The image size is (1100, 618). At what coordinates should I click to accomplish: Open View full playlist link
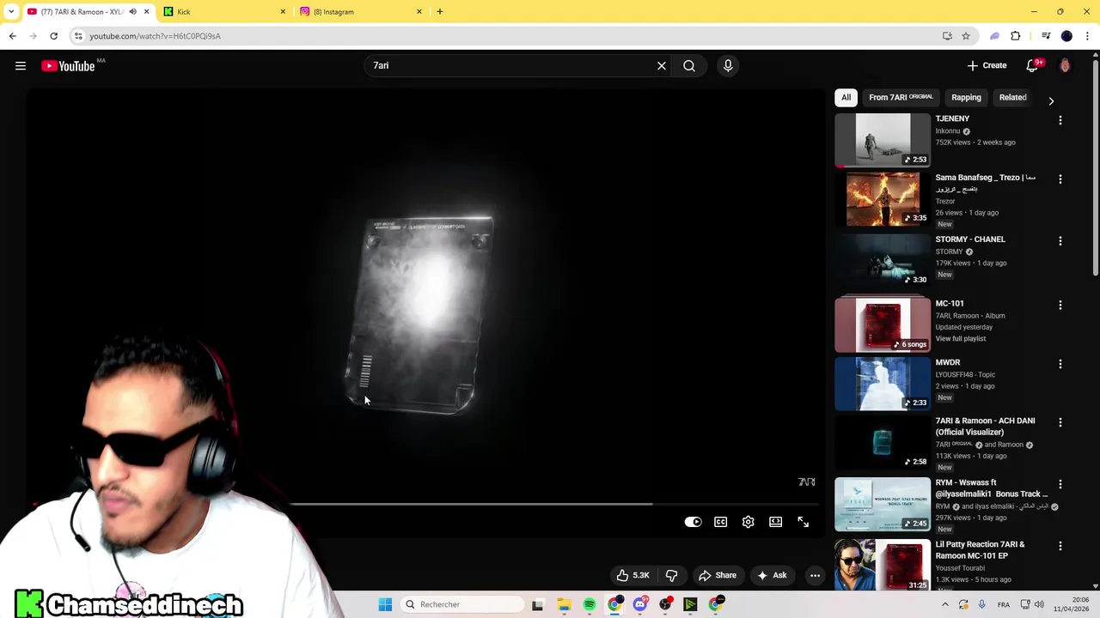pos(961,339)
